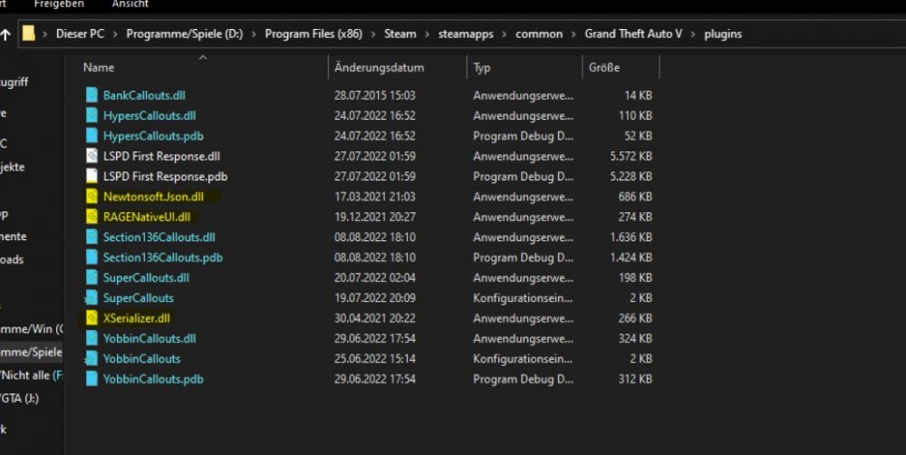906x455 pixels.
Task: Select the file name Section136Callouts.pdb
Action: tap(162, 257)
